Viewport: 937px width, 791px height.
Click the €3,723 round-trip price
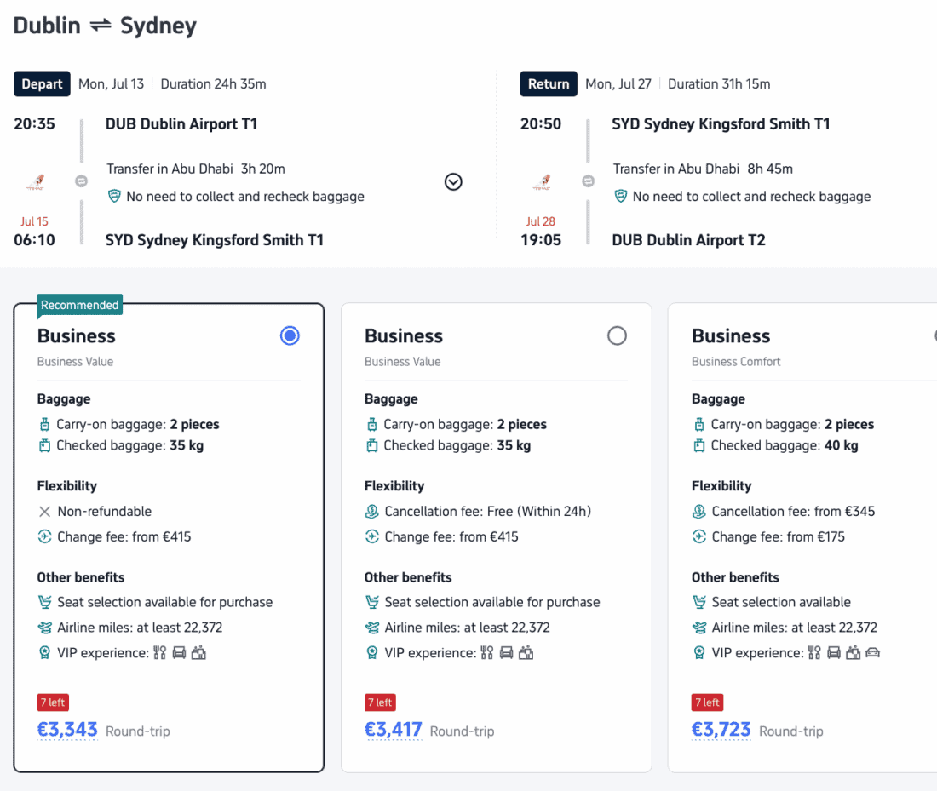(721, 730)
